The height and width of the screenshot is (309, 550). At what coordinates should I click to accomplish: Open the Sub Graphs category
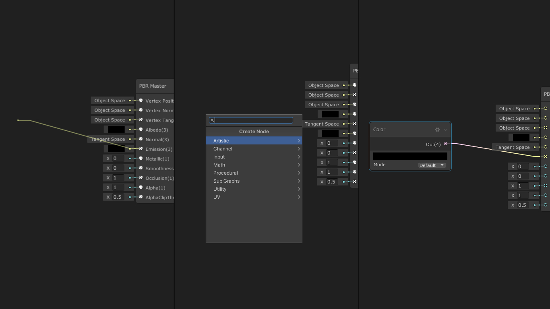(x=226, y=181)
